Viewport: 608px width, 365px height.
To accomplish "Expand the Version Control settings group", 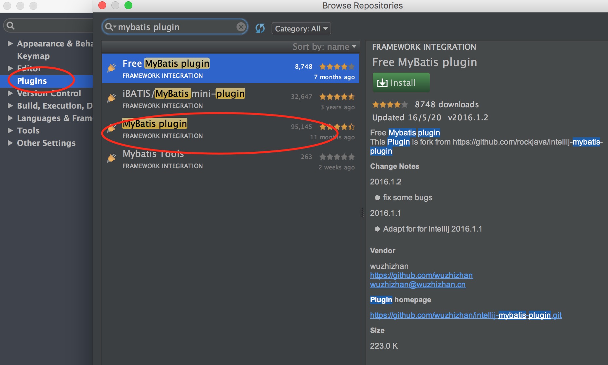I will point(10,93).
